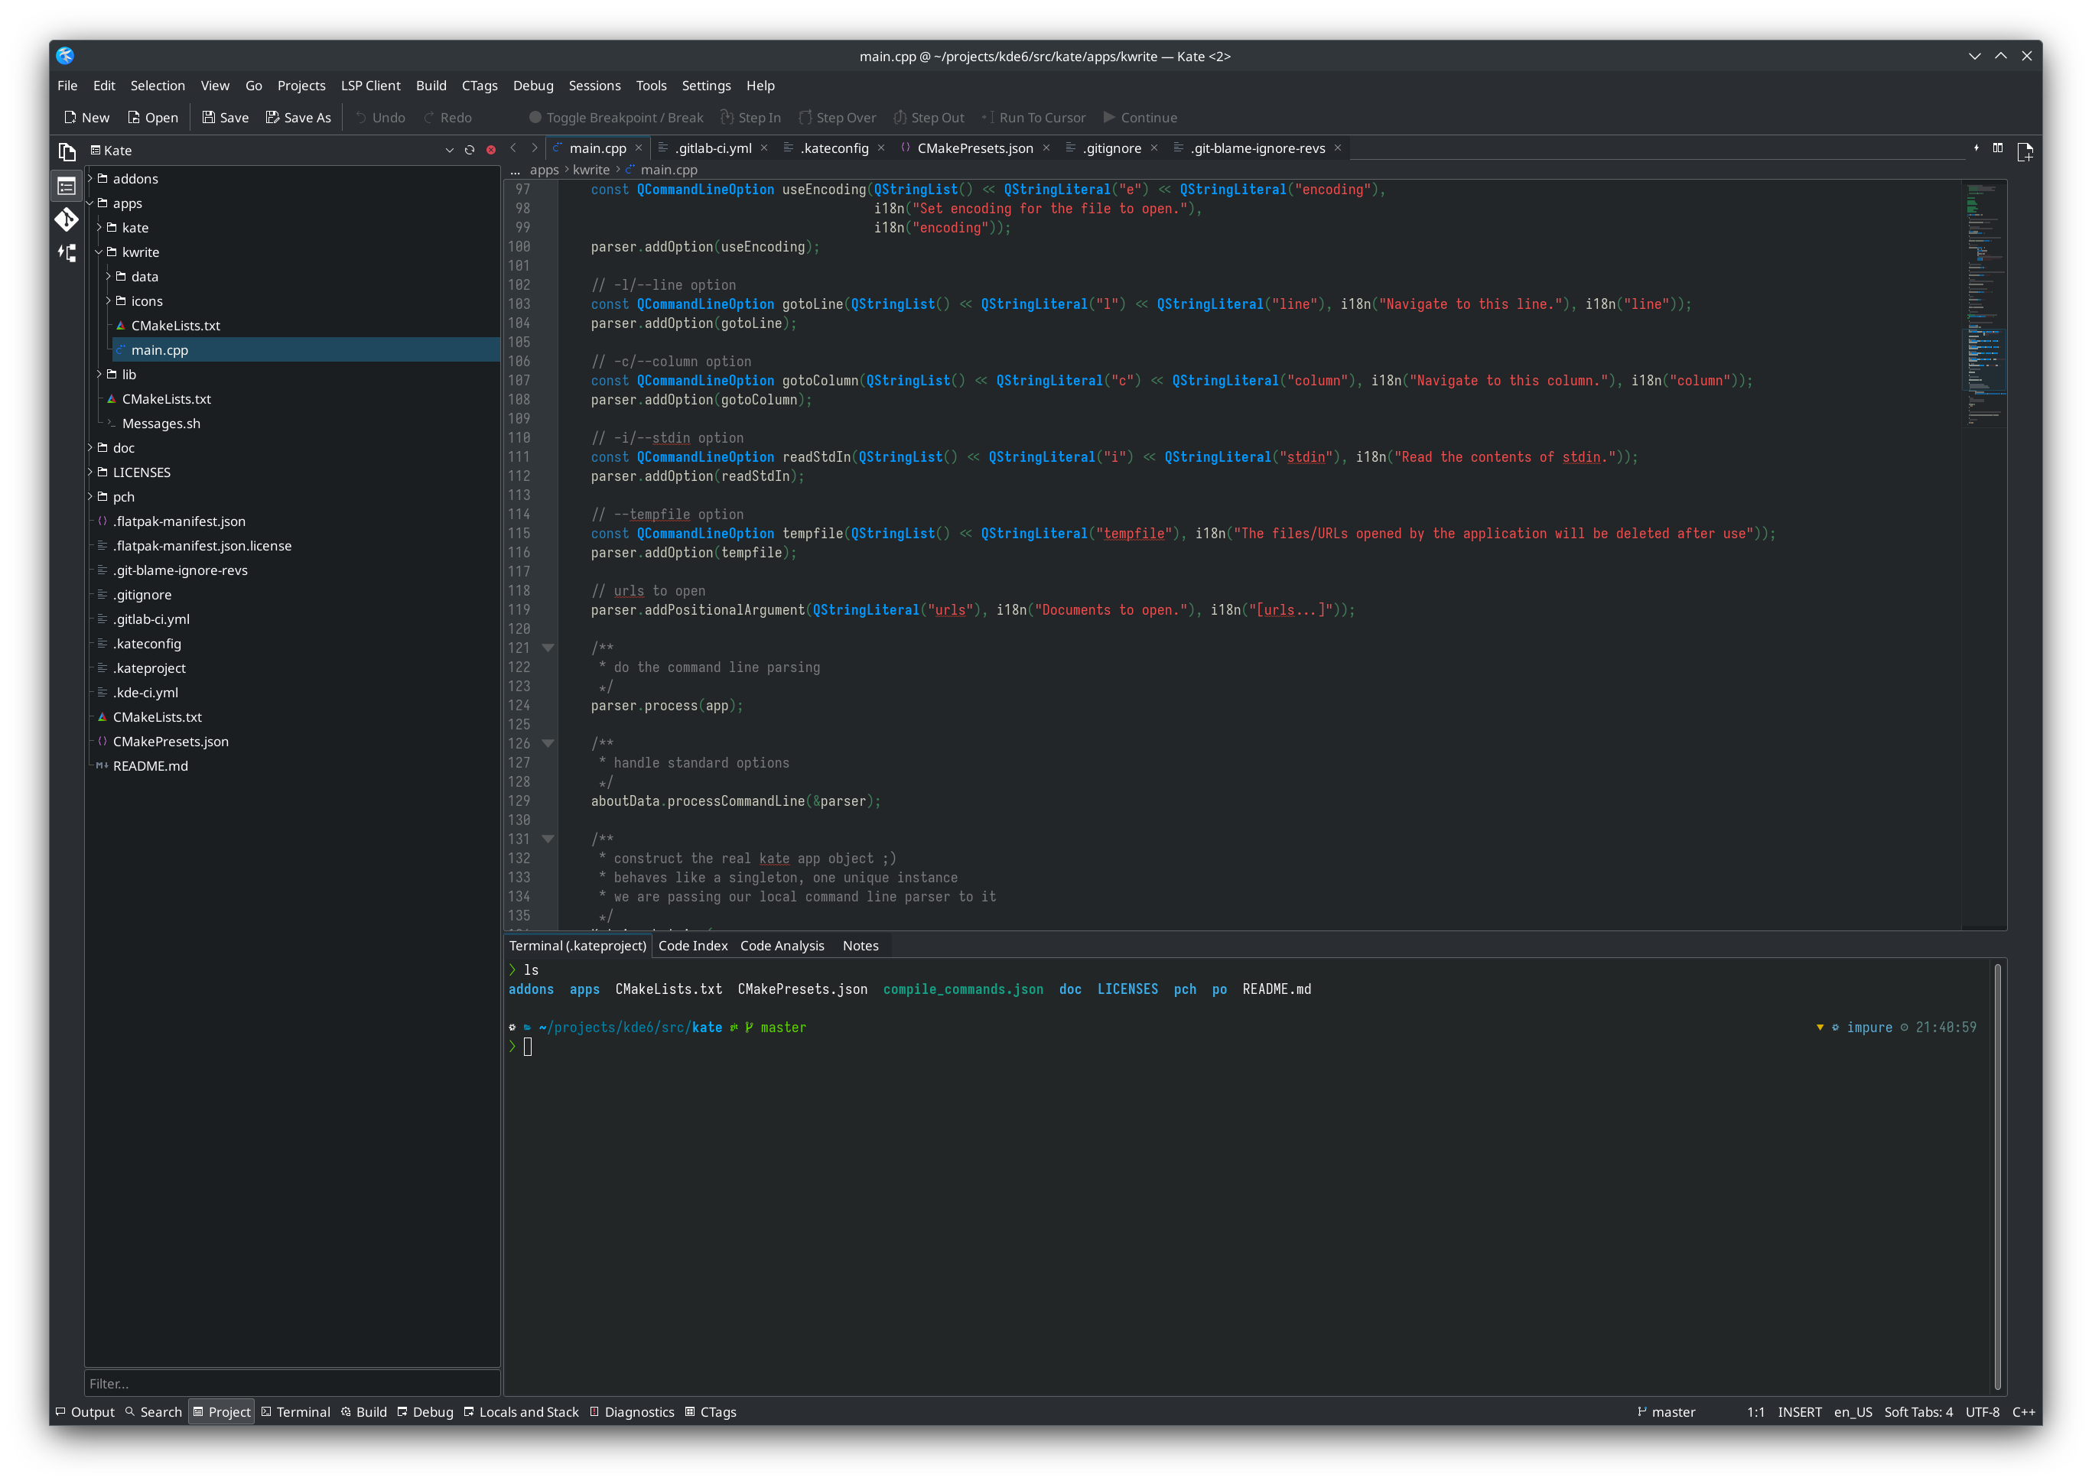Click the terminal panel vertical scrollbar

click(1997, 1176)
